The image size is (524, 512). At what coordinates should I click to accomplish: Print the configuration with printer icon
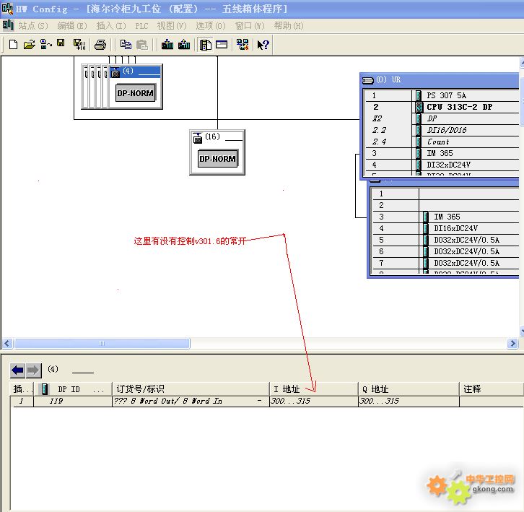[x=100, y=45]
